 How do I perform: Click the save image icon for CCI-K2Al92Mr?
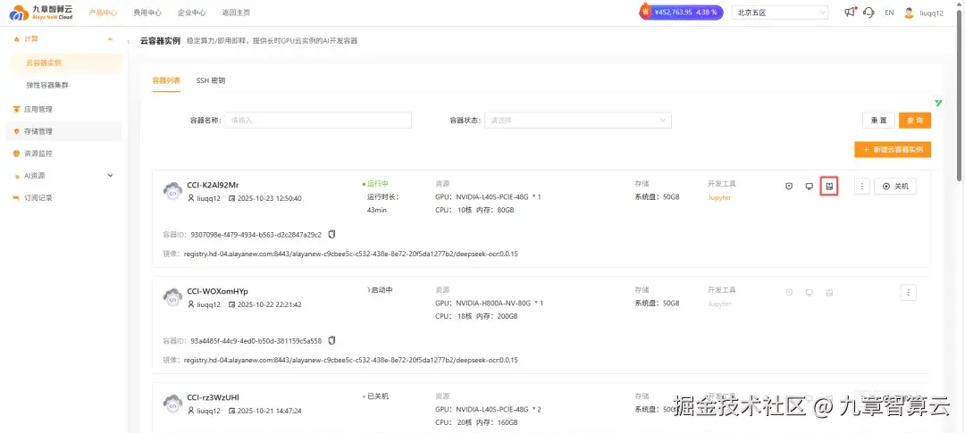pos(829,187)
